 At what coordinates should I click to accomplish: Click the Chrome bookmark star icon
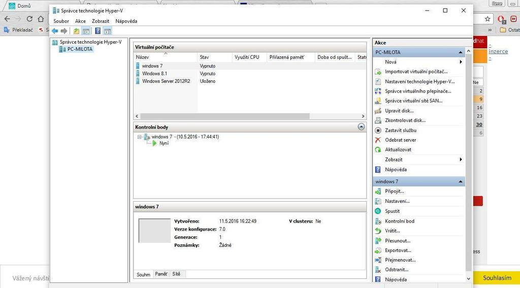[x=487, y=19]
